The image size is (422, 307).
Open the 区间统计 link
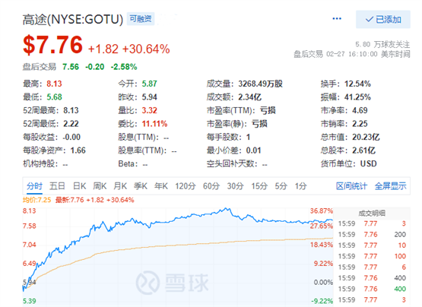point(351,186)
